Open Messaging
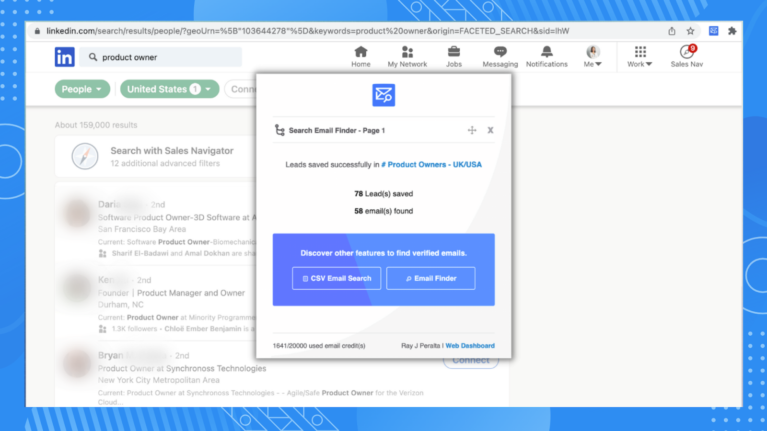This screenshot has width=767, height=431. click(x=500, y=57)
